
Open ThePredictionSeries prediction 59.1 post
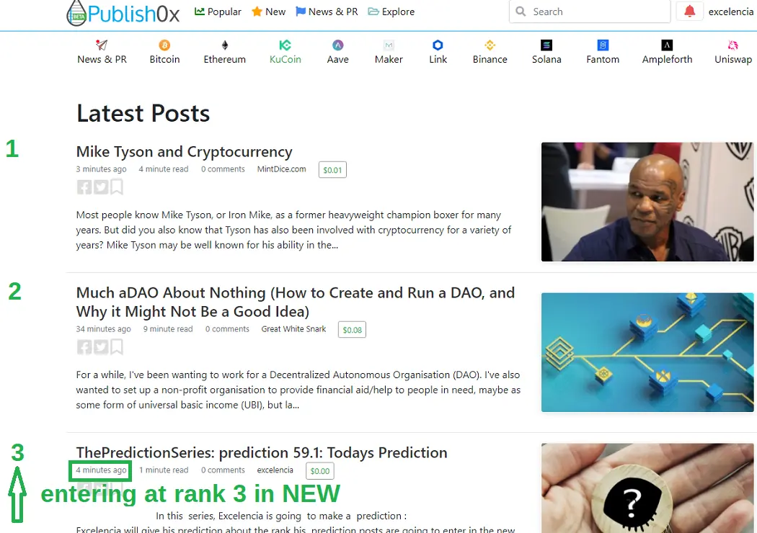[261, 452]
